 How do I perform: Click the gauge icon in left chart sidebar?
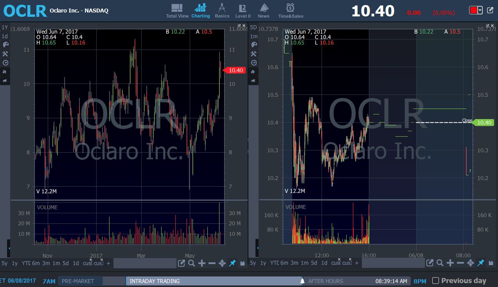[x=5, y=62]
